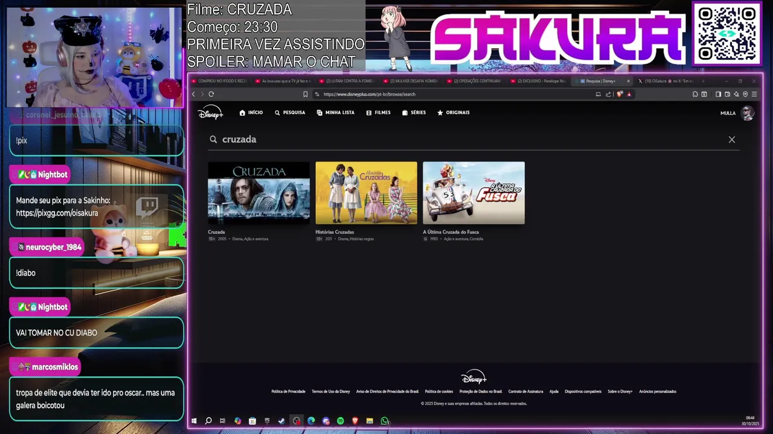Open the Anúncios personalizados footer link

tap(658, 392)
